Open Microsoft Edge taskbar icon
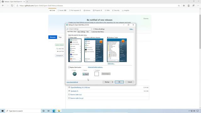Image resolution: width=201 pixels, height=113 pixels. [x=54, y=111]
